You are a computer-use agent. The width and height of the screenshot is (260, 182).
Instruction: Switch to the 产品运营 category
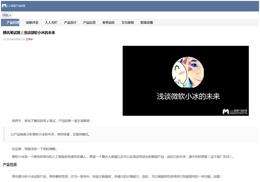click(x=89, y=22)
